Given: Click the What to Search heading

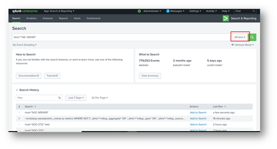Looking at the screenshot, I should click(149, 55).
